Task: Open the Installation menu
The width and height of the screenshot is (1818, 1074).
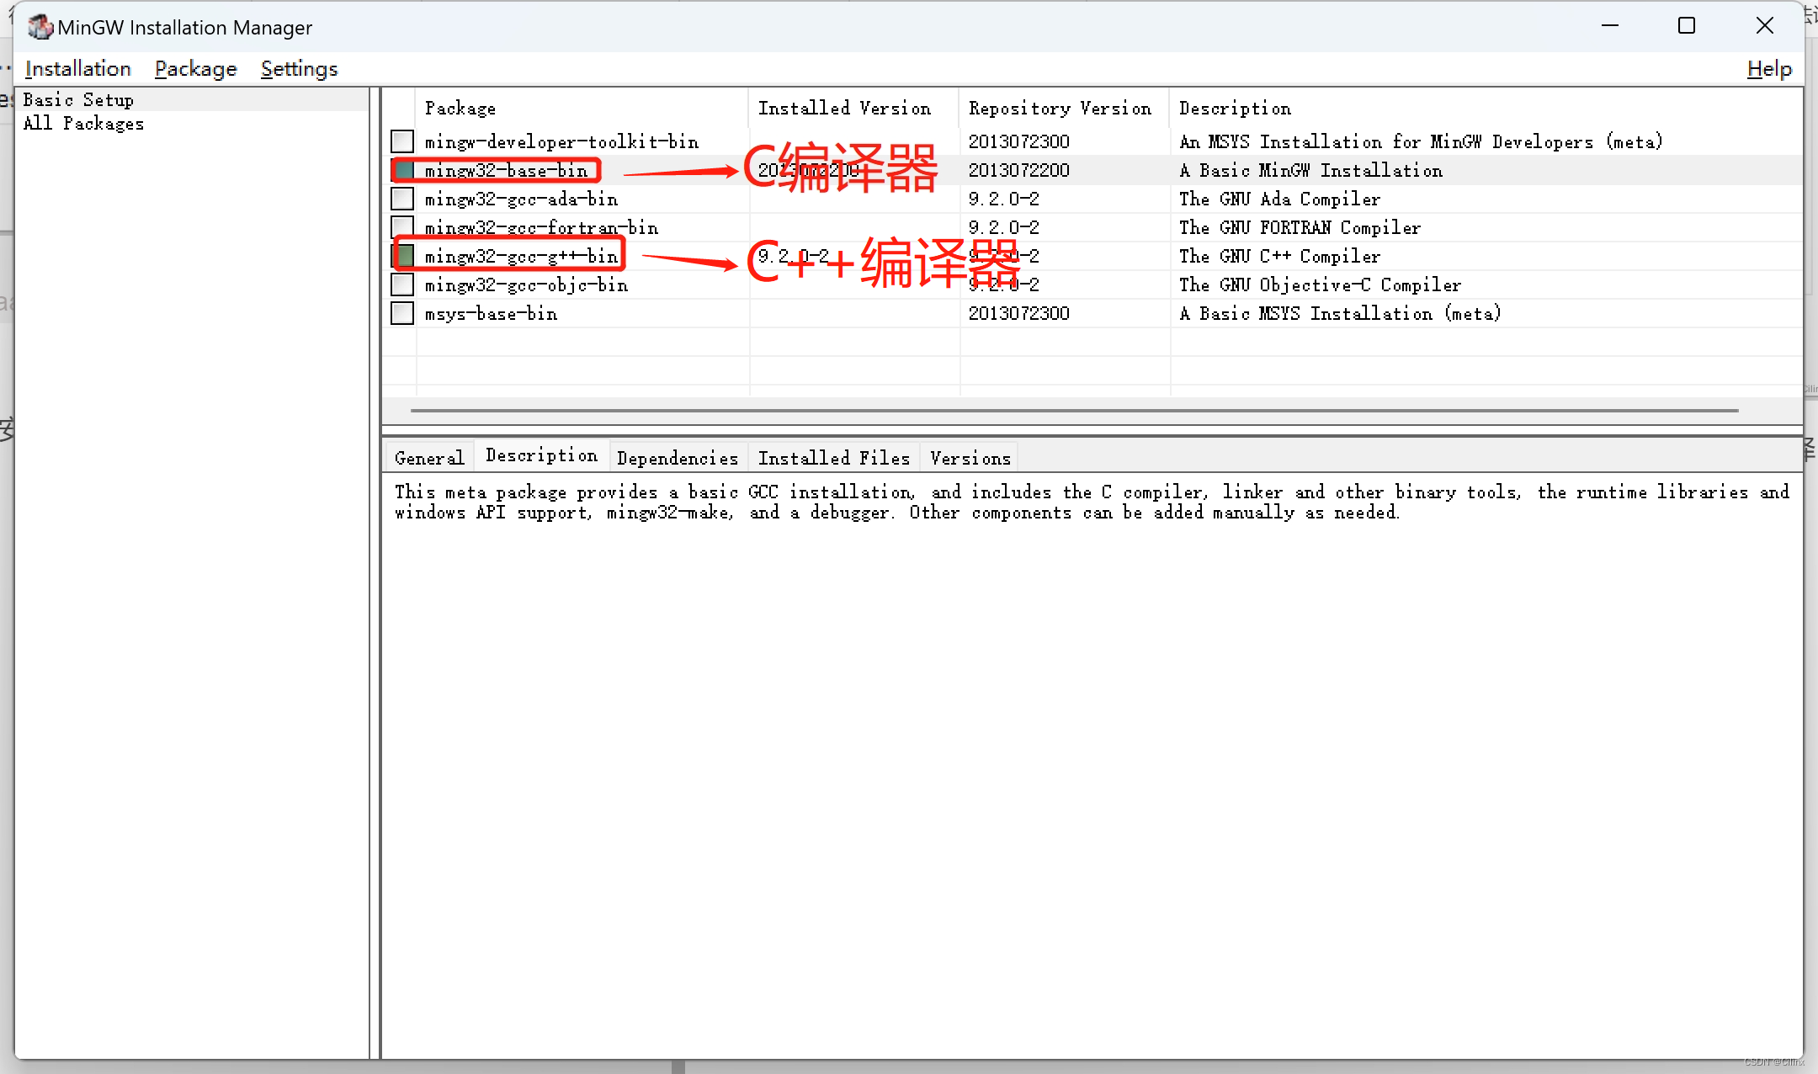Action: [x=78, y=69]
